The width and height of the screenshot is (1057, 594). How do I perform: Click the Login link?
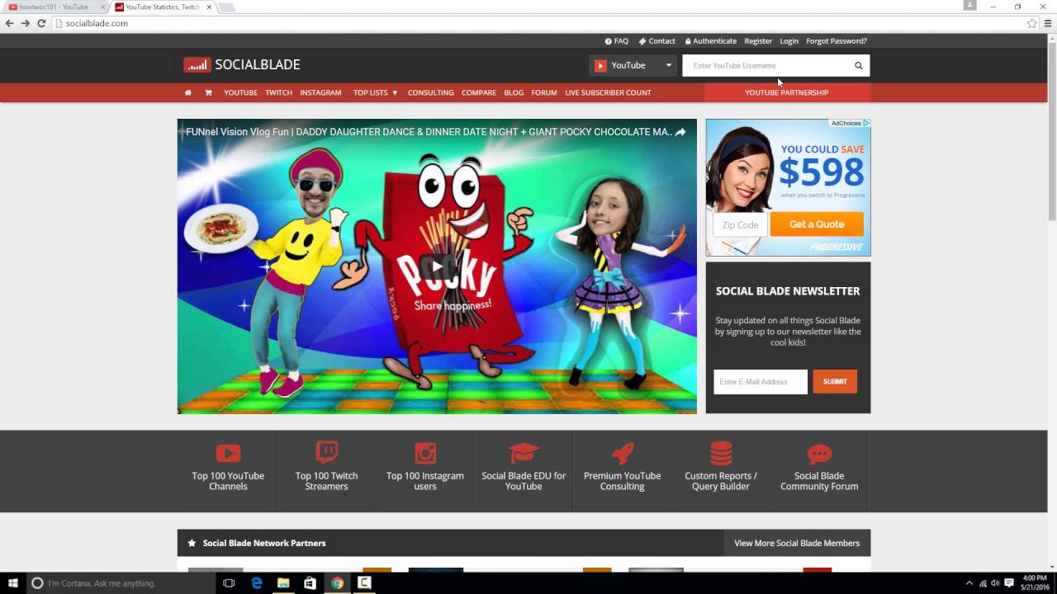789,40
